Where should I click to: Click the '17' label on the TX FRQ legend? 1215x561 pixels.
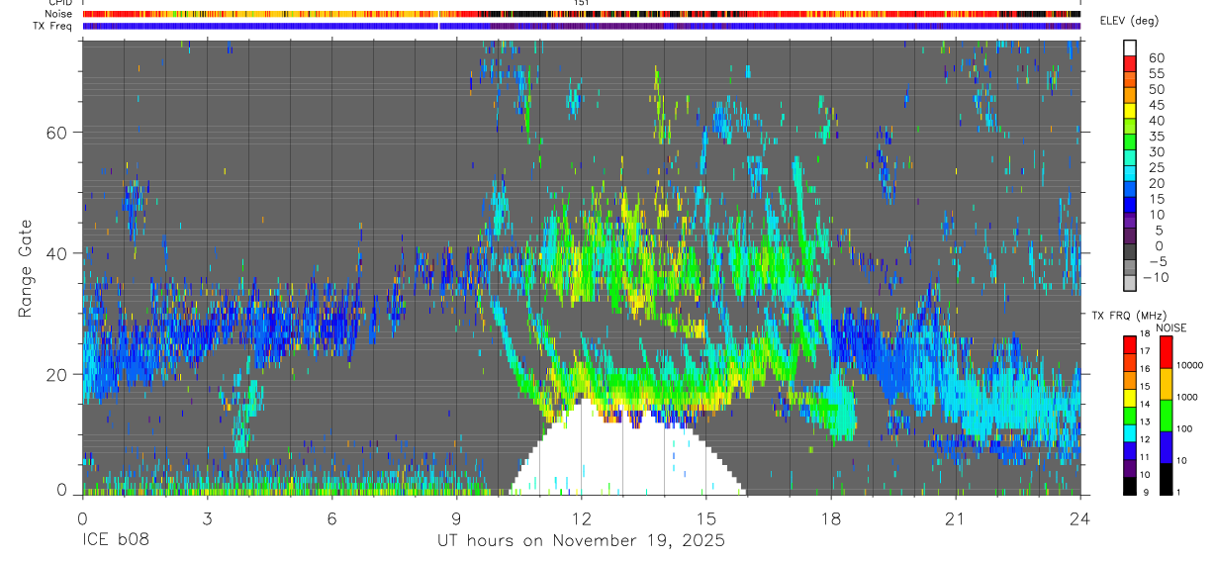pos(1145,351)
